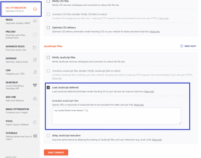Click the Media LazyLoad camera icon
The image size is (201, 158).
point(35,21)
